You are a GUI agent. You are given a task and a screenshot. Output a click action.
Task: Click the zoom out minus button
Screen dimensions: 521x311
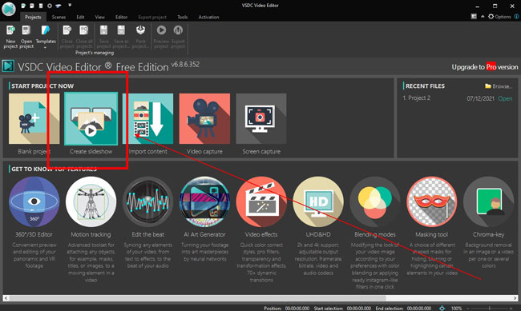point(468,309)
